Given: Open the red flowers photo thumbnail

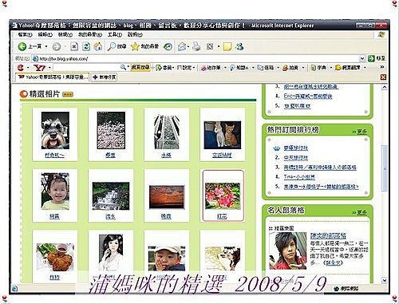Looking at the screenshot, I should pos(223,195).
